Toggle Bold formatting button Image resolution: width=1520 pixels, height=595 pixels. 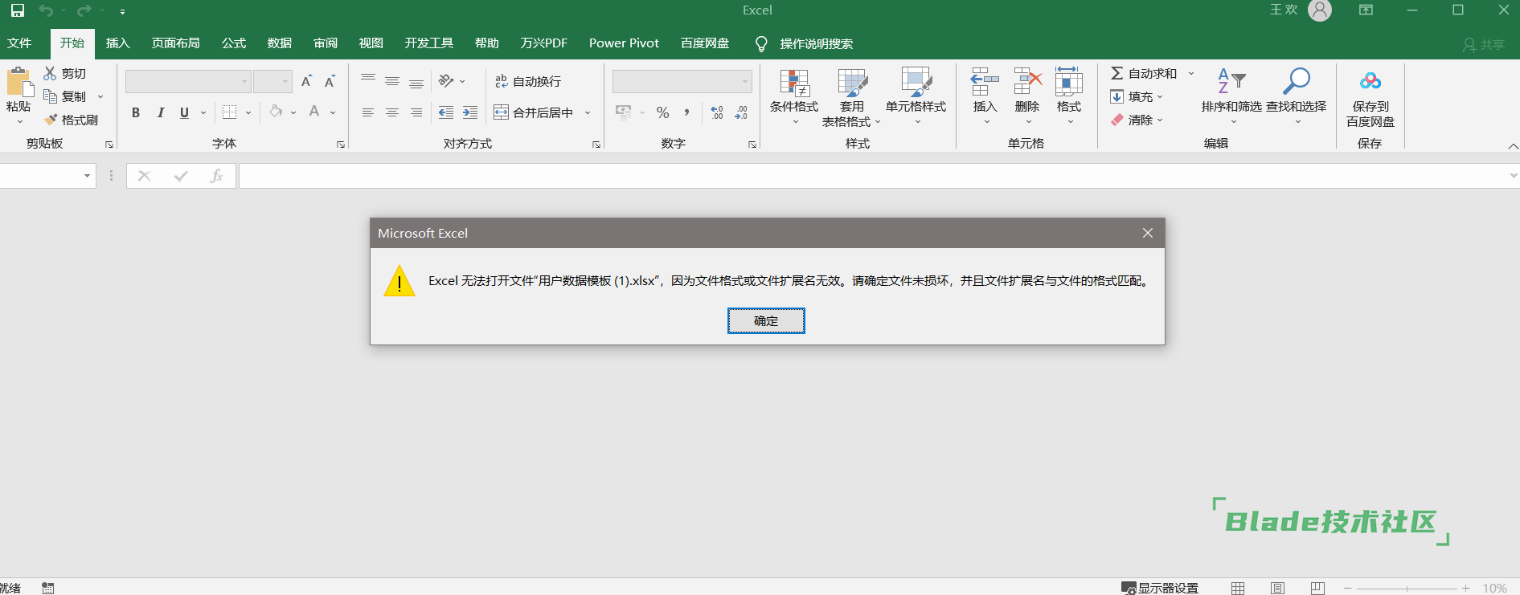pyautogui.click(x=136, y=112)
